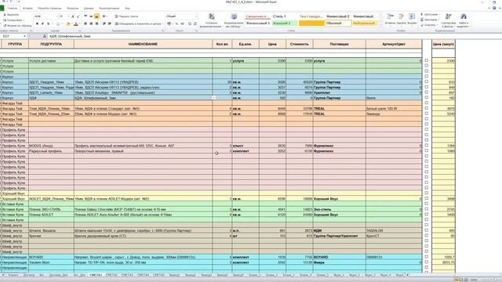The height and width of the screenshot is (282, 502).
Task: Apply the red font color
Action: tap(76, 24)
